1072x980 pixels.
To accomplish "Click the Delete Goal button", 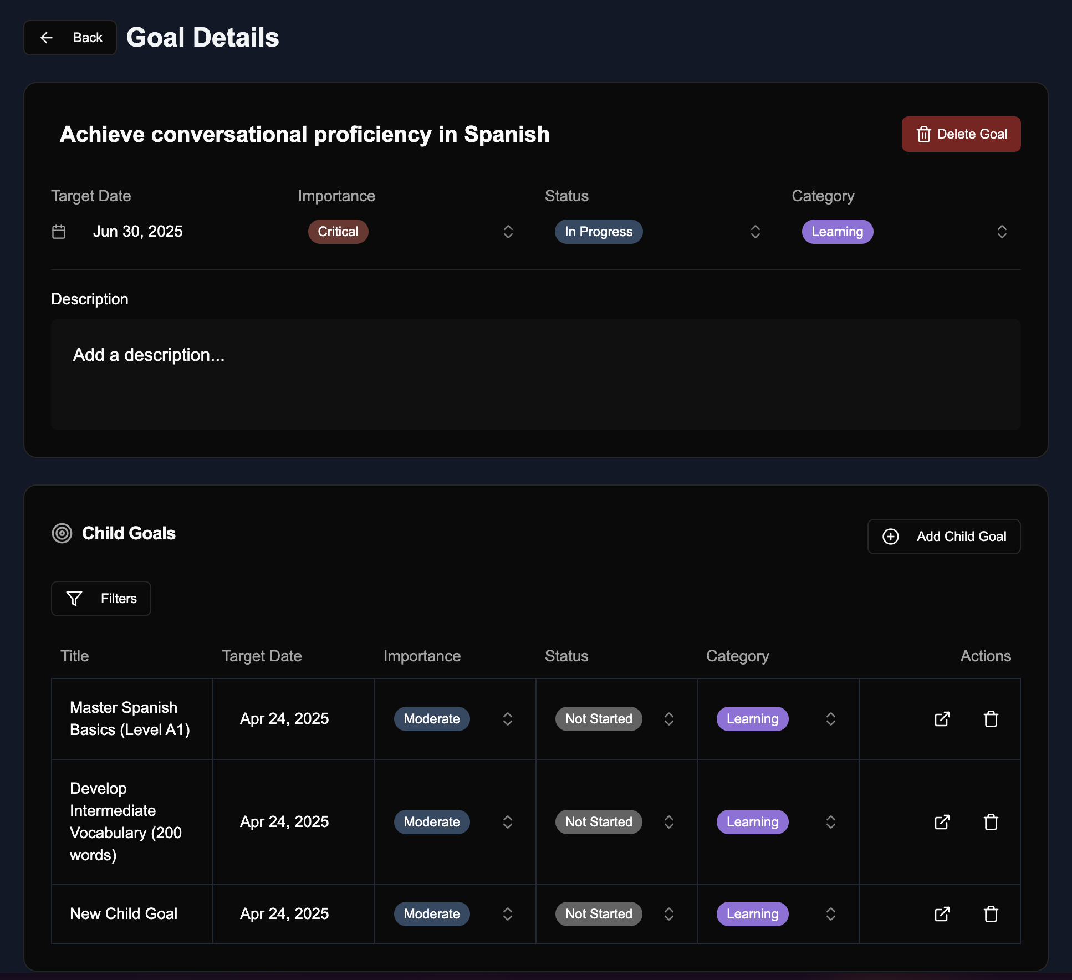I will point(961,134).
